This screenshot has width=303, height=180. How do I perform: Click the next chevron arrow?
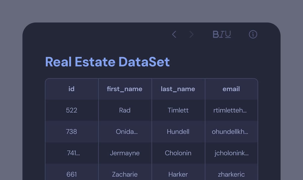[191, 34]
